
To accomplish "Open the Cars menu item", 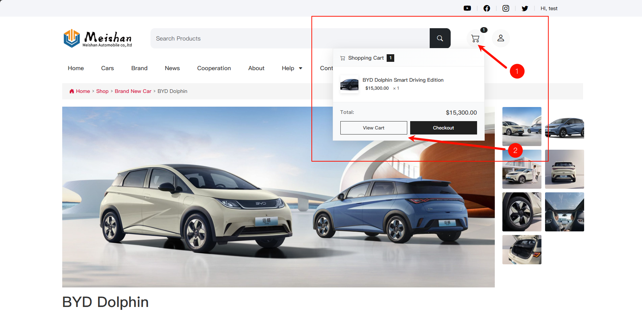I will tap(107, 68).
